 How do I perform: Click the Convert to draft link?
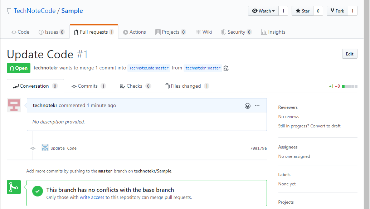(325, 126)
